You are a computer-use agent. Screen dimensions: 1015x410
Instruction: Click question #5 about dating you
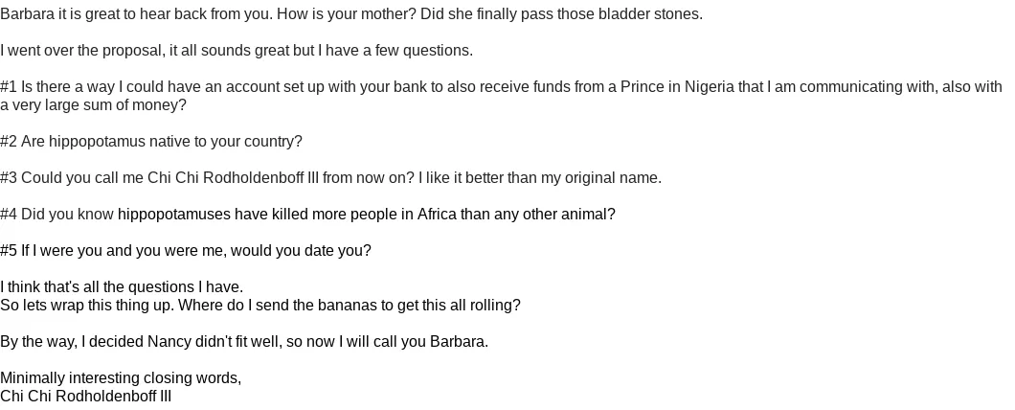click(x=186, y=250)
